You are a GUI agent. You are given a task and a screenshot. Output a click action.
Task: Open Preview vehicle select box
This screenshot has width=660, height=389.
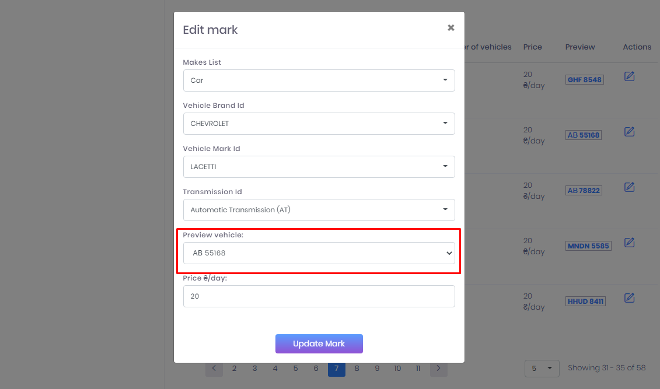[x=319, y=253]
